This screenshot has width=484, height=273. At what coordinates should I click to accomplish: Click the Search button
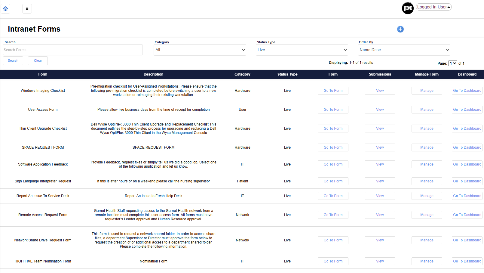pos(13,61)
